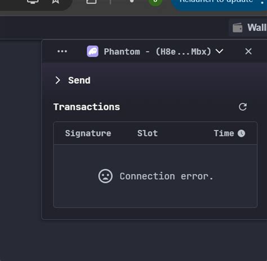Image resolution: width=267 pixels, height=261 pixels.
Task: Open the browser extensions icon
Action: [91, 2]
